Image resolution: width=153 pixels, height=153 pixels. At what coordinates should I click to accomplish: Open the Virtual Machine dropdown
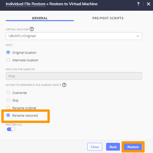pyautogui.click(x=74, y=36)
